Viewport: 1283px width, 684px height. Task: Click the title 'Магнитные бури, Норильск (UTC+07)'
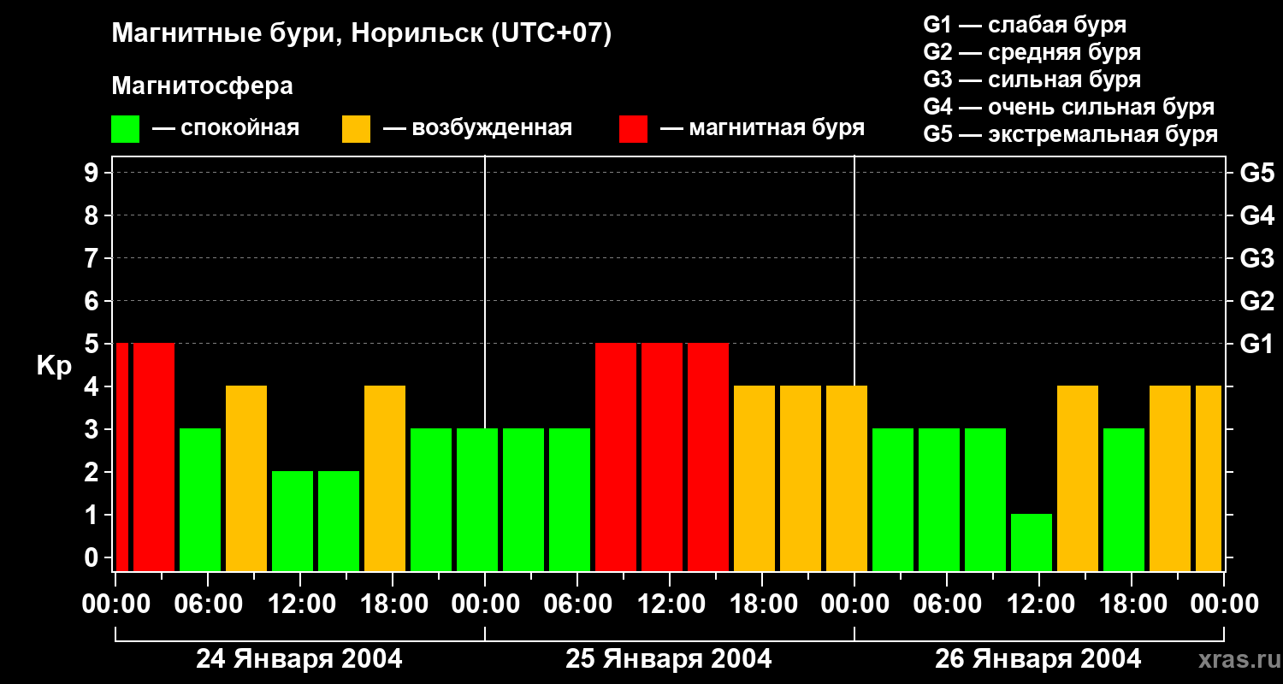coord(362,34)
